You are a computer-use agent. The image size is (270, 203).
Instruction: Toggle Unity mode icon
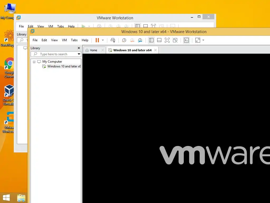pos(175,40)
